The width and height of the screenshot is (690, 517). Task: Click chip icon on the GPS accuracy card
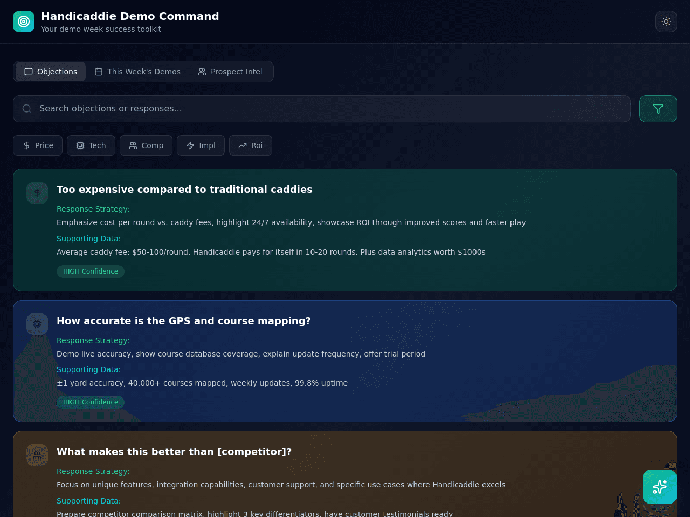click(37, 324)
